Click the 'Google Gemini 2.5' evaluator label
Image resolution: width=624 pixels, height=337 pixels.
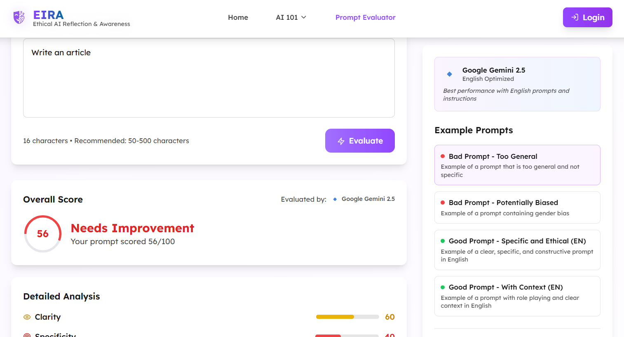(368, 199)
